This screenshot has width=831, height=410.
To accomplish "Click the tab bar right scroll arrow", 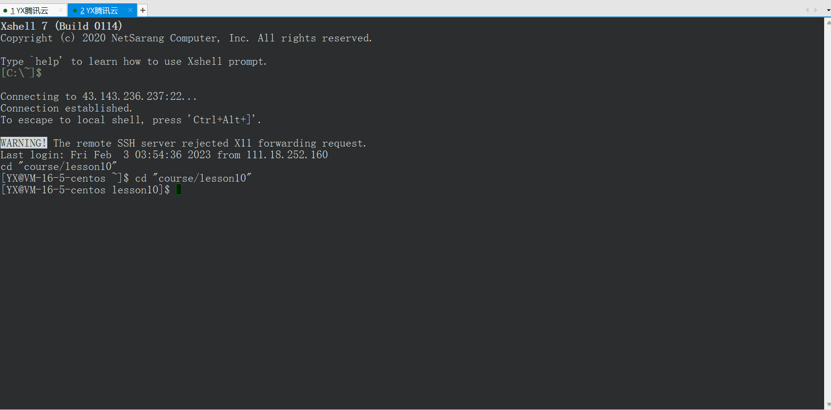I will 815,10.
